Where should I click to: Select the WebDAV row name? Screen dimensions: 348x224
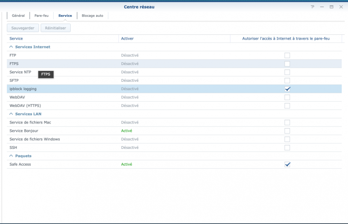click(17, 97)
